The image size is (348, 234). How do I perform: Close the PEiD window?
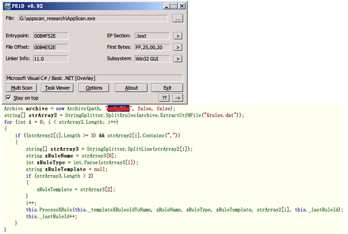(182, 6)
